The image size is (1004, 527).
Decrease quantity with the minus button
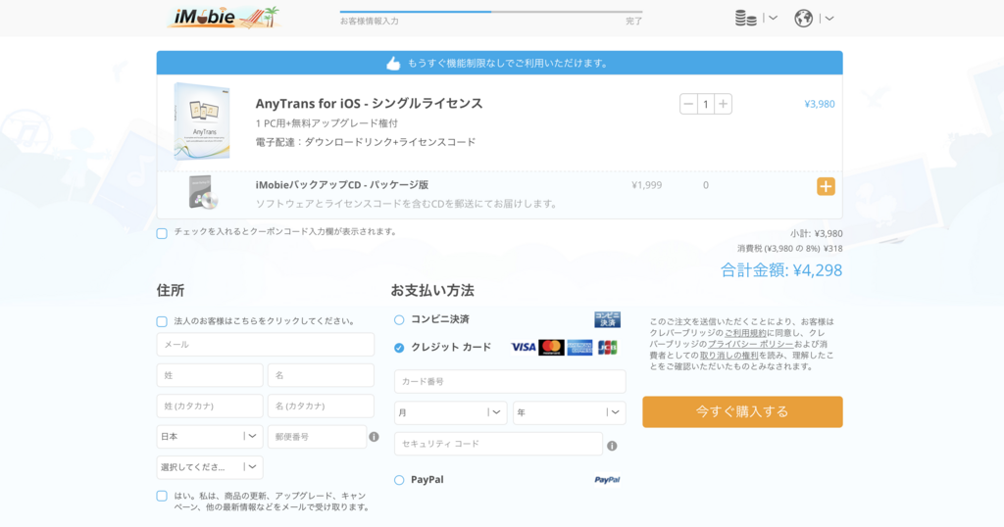click(x=688, y=104)
